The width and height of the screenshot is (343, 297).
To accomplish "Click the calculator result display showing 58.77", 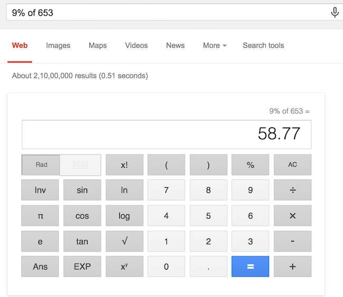I will tap(166, 135).
